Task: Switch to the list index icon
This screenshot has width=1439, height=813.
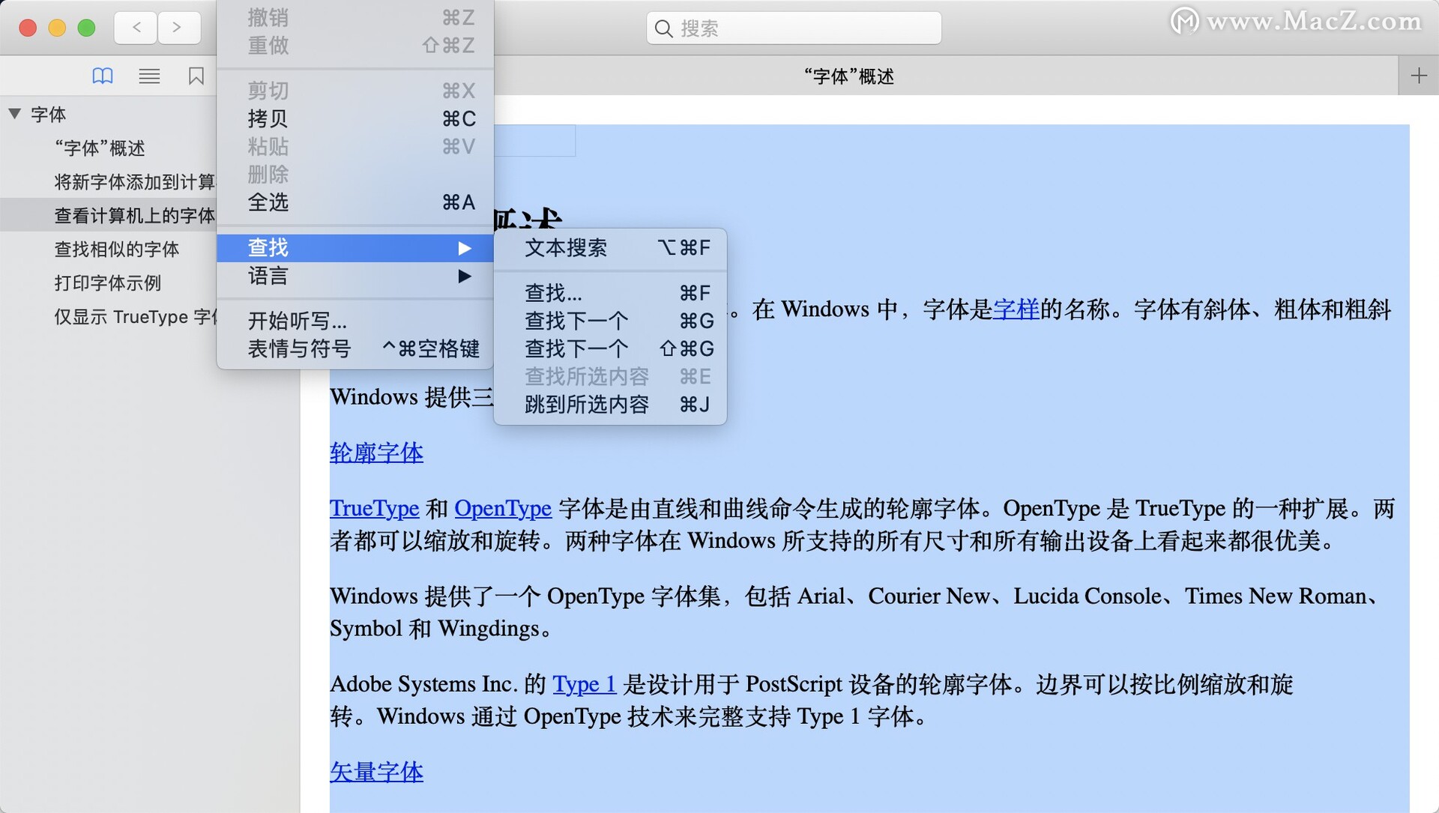Action: click(x=149, y=76)
